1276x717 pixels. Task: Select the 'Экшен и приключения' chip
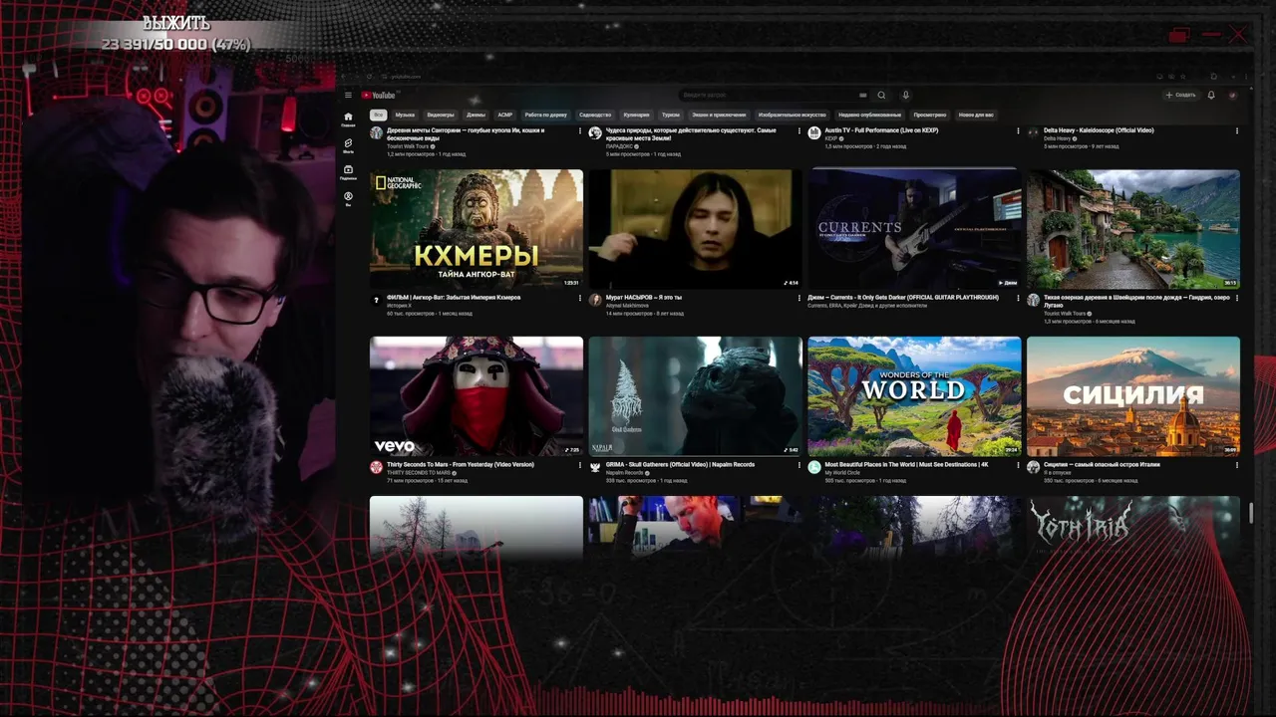(x=719, y=115)
